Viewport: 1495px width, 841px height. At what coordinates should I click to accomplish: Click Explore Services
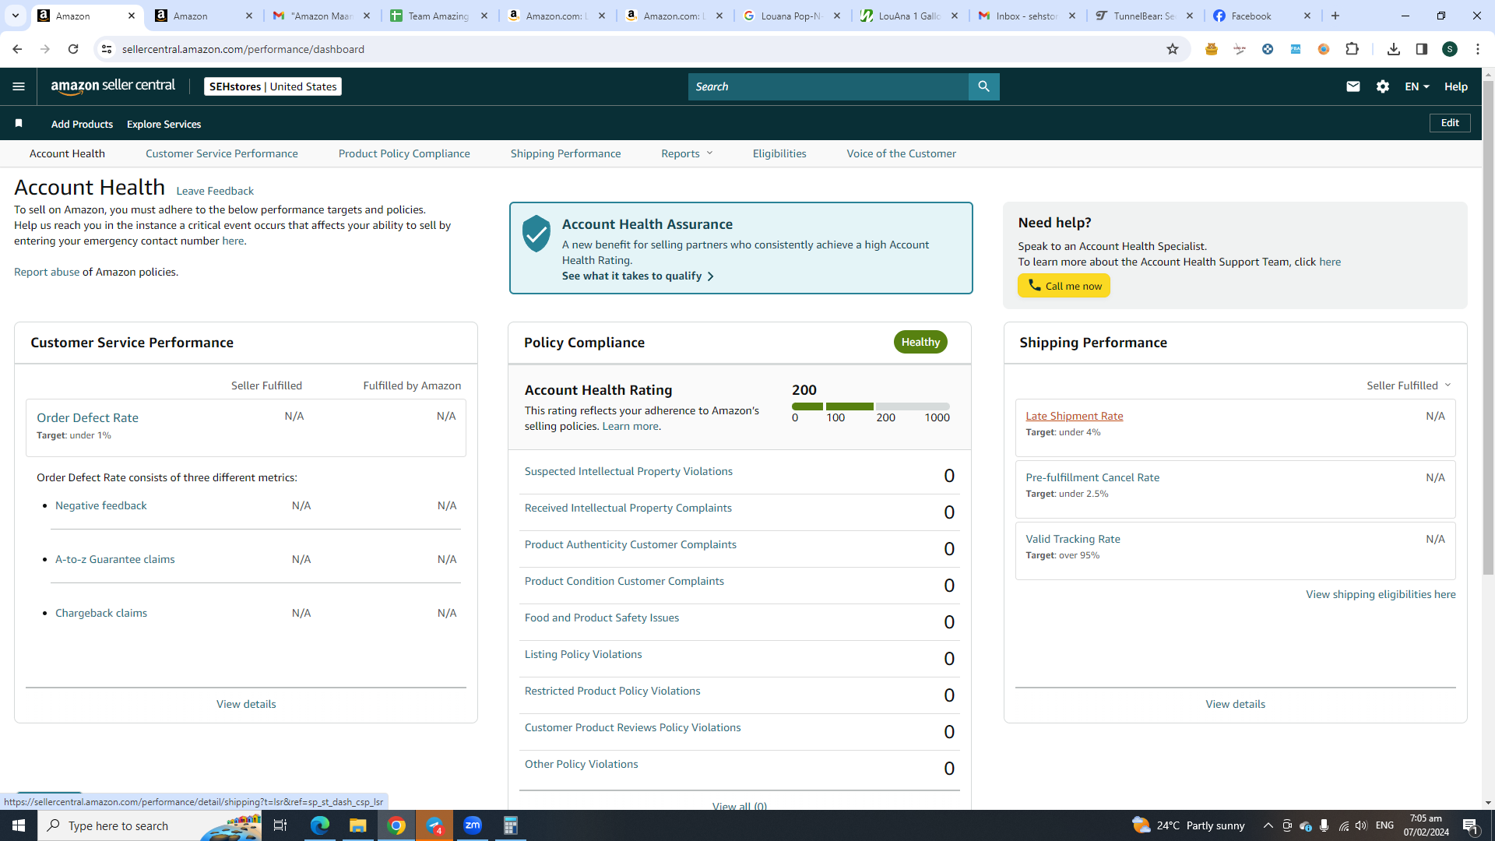164,124
